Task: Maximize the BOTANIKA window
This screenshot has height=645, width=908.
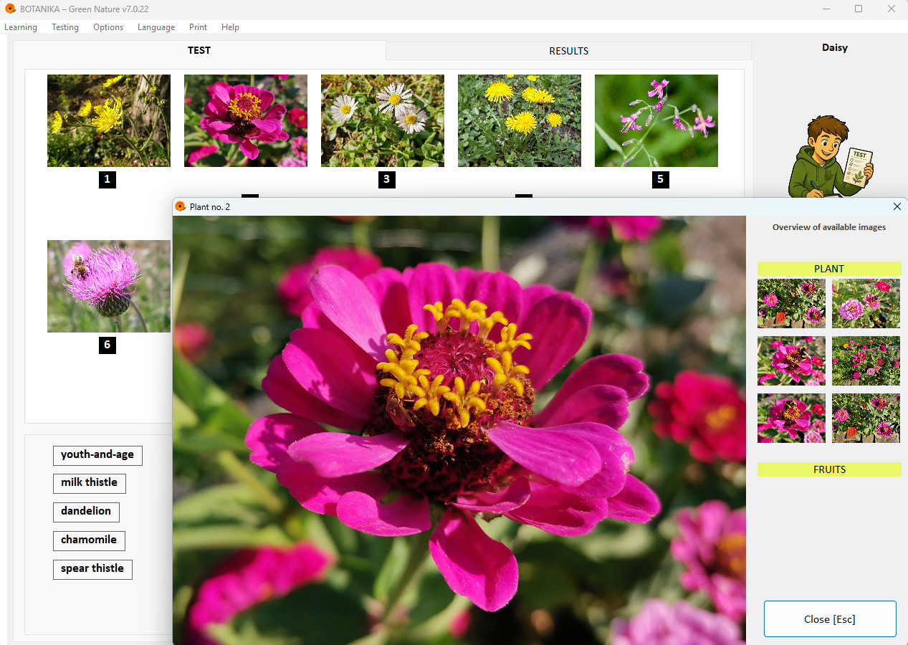Action: click(859, 9)
